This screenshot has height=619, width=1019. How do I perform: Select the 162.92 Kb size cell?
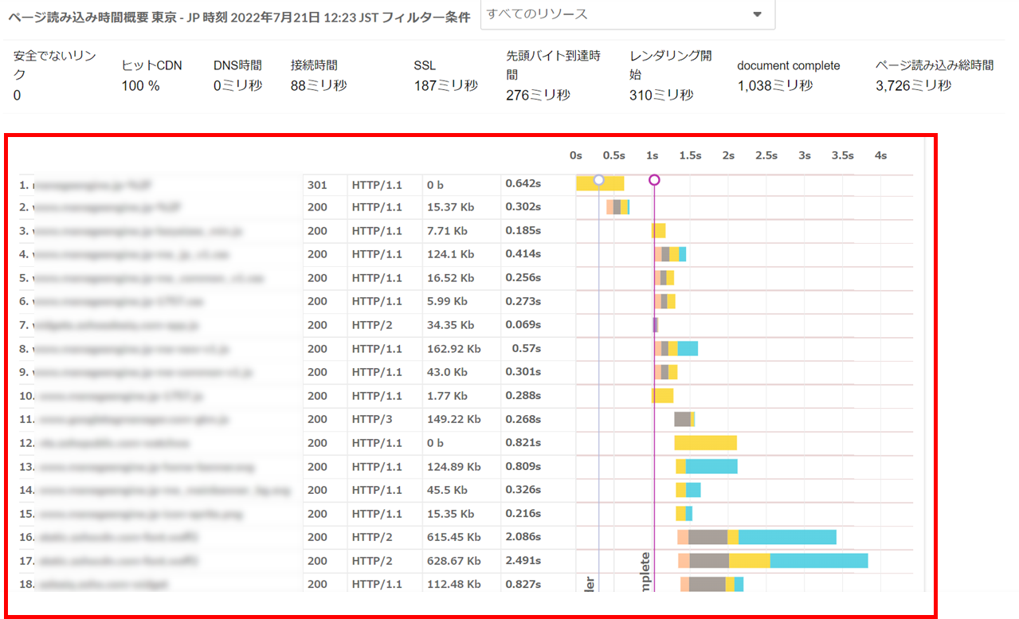pos(453,349)
